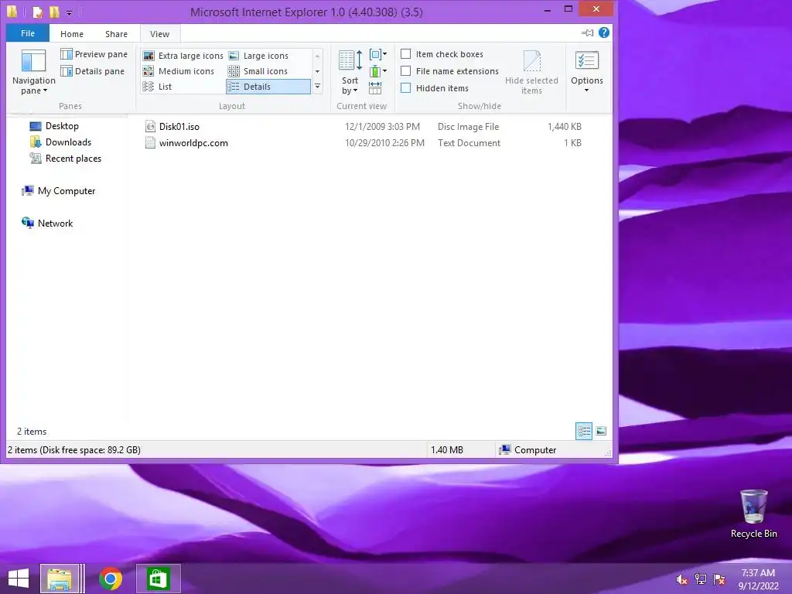Open the Options dropdown arrow
The height and width of the screenshot is (594, 792).
tap(586, 90)
